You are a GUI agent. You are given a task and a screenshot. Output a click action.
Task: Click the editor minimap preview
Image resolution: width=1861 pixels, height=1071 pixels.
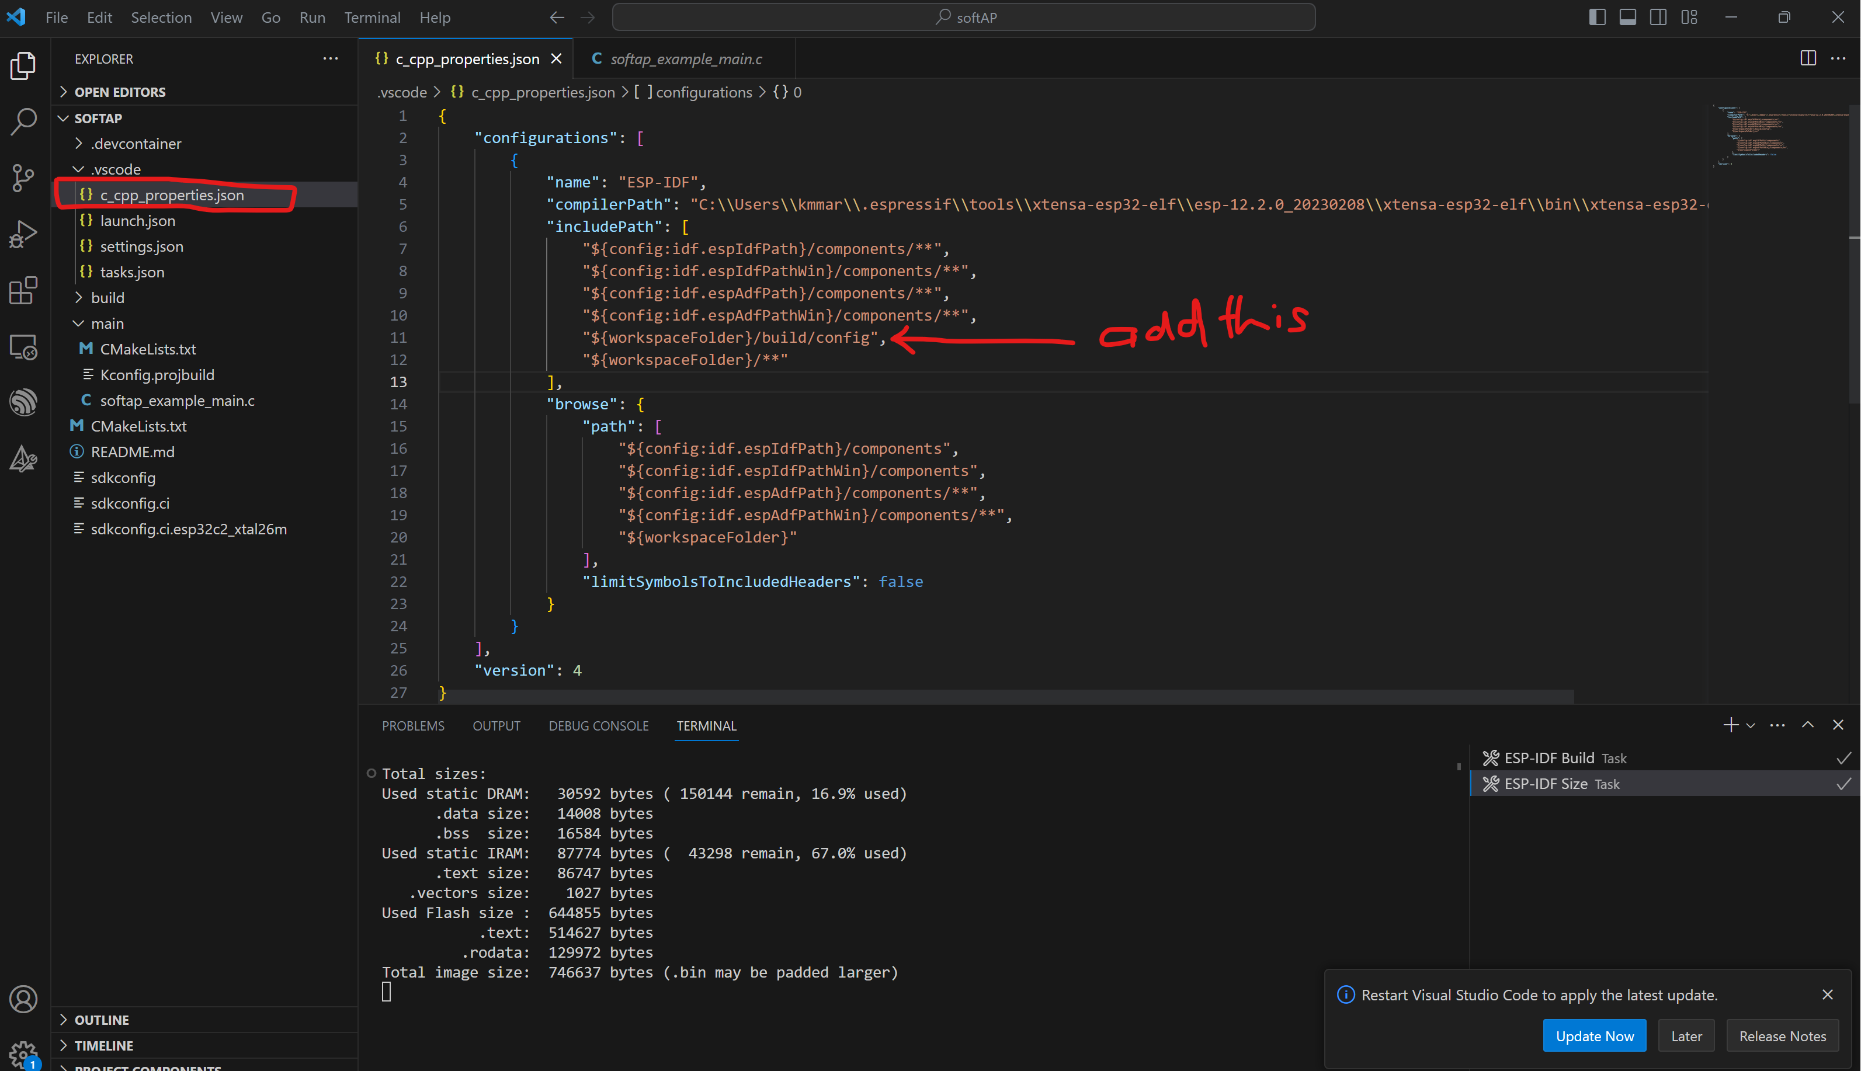(x=1780, y=136)
